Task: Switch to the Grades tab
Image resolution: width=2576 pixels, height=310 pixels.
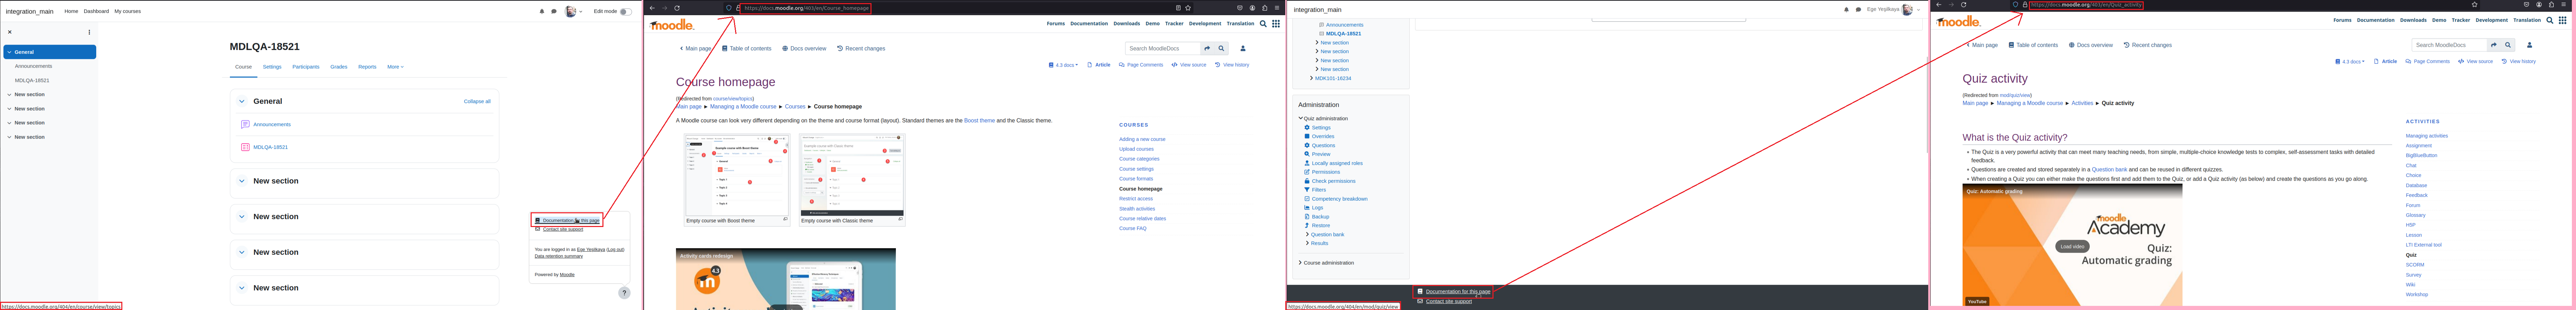Action: [339, 67]
